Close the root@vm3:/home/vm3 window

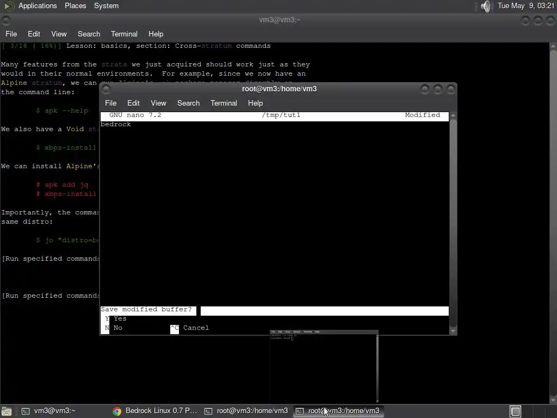pyautogui.click(x=450, y=89)
